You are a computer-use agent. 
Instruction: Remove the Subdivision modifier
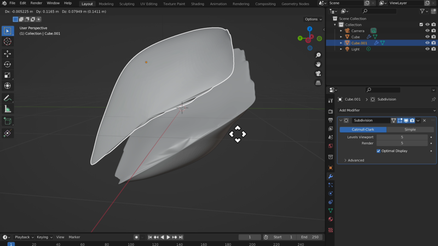click(x=425, y=120)
